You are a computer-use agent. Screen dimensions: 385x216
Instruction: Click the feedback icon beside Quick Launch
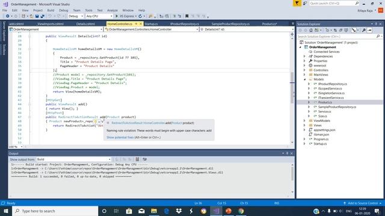(x=305, y=4)
